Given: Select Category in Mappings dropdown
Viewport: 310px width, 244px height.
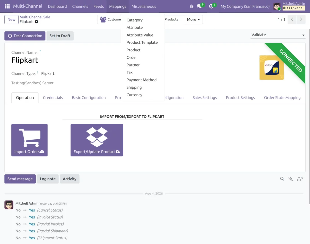Looking at the screenshot, I should [143, 20].
